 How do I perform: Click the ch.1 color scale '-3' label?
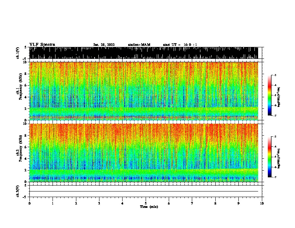click(x=275, y=75)
